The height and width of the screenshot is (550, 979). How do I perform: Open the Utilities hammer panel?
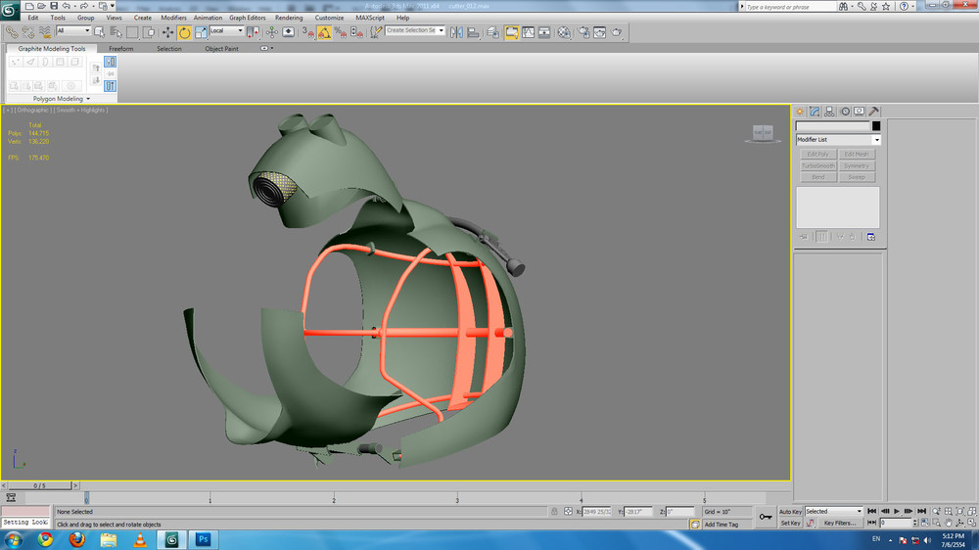tap(873, 112)
